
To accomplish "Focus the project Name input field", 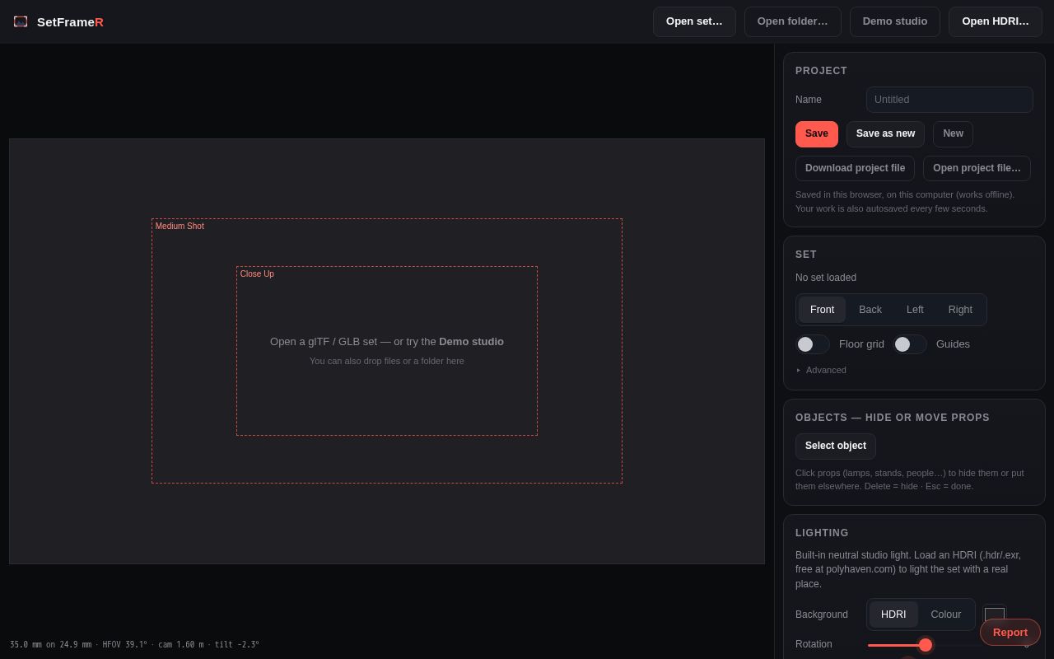I will tap(949, 100).
